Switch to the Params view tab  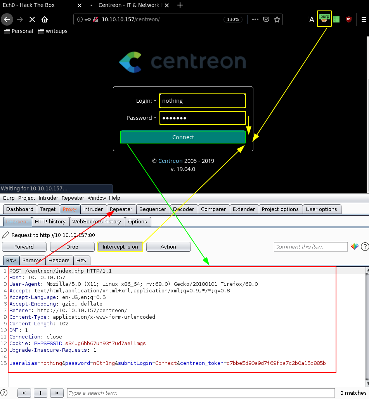click(x=32, y=261)
